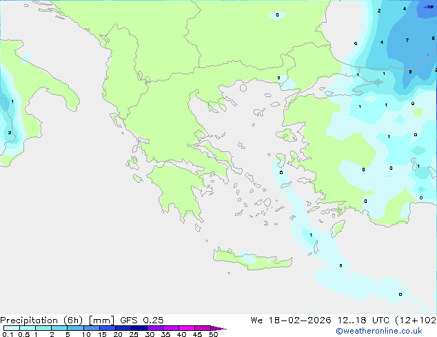Click the 15 mm medium blue legend swatch
The height and width of the screenshot is (337, 437).
pyautogui.click(x=108, y=328)
